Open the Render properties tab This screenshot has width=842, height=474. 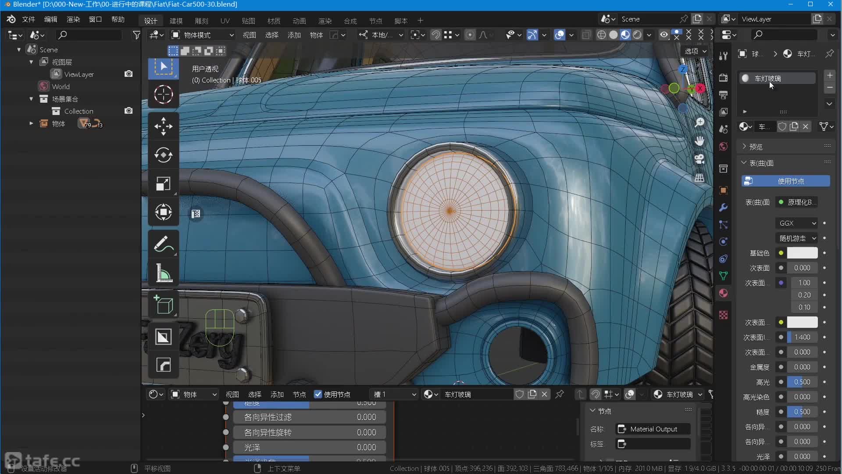(723, 78)
